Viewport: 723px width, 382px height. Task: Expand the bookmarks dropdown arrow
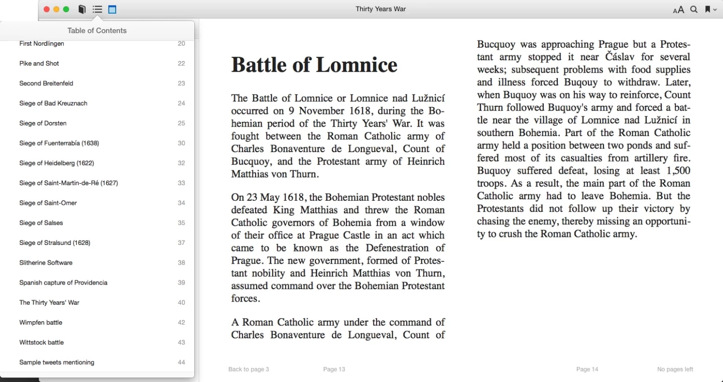click(x=715, y=10)
